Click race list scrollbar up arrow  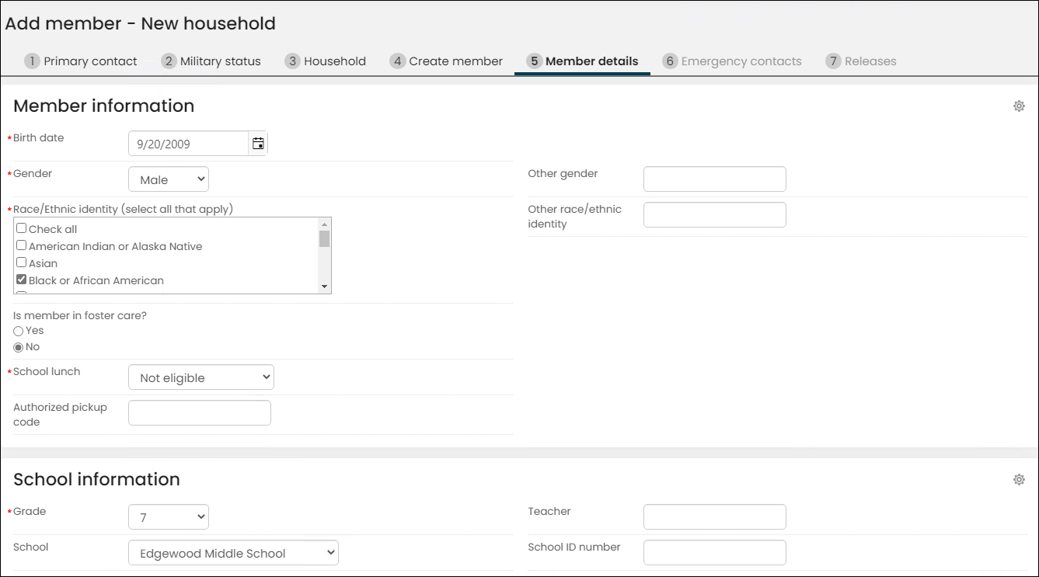click(x=325, y=224)
